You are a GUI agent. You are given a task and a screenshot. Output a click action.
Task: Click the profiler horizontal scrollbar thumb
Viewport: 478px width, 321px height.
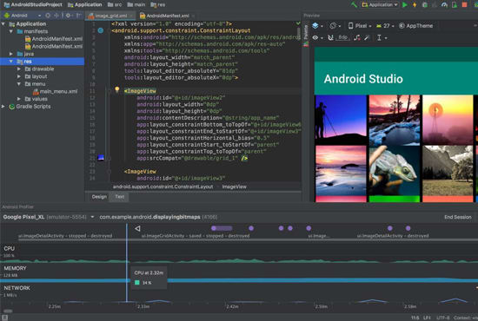8,311
